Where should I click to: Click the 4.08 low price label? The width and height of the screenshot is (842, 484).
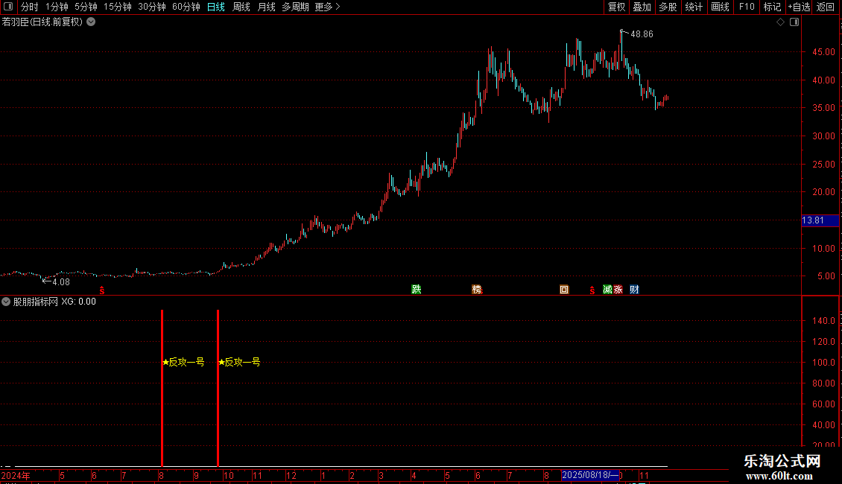click(x=60, y=281)
